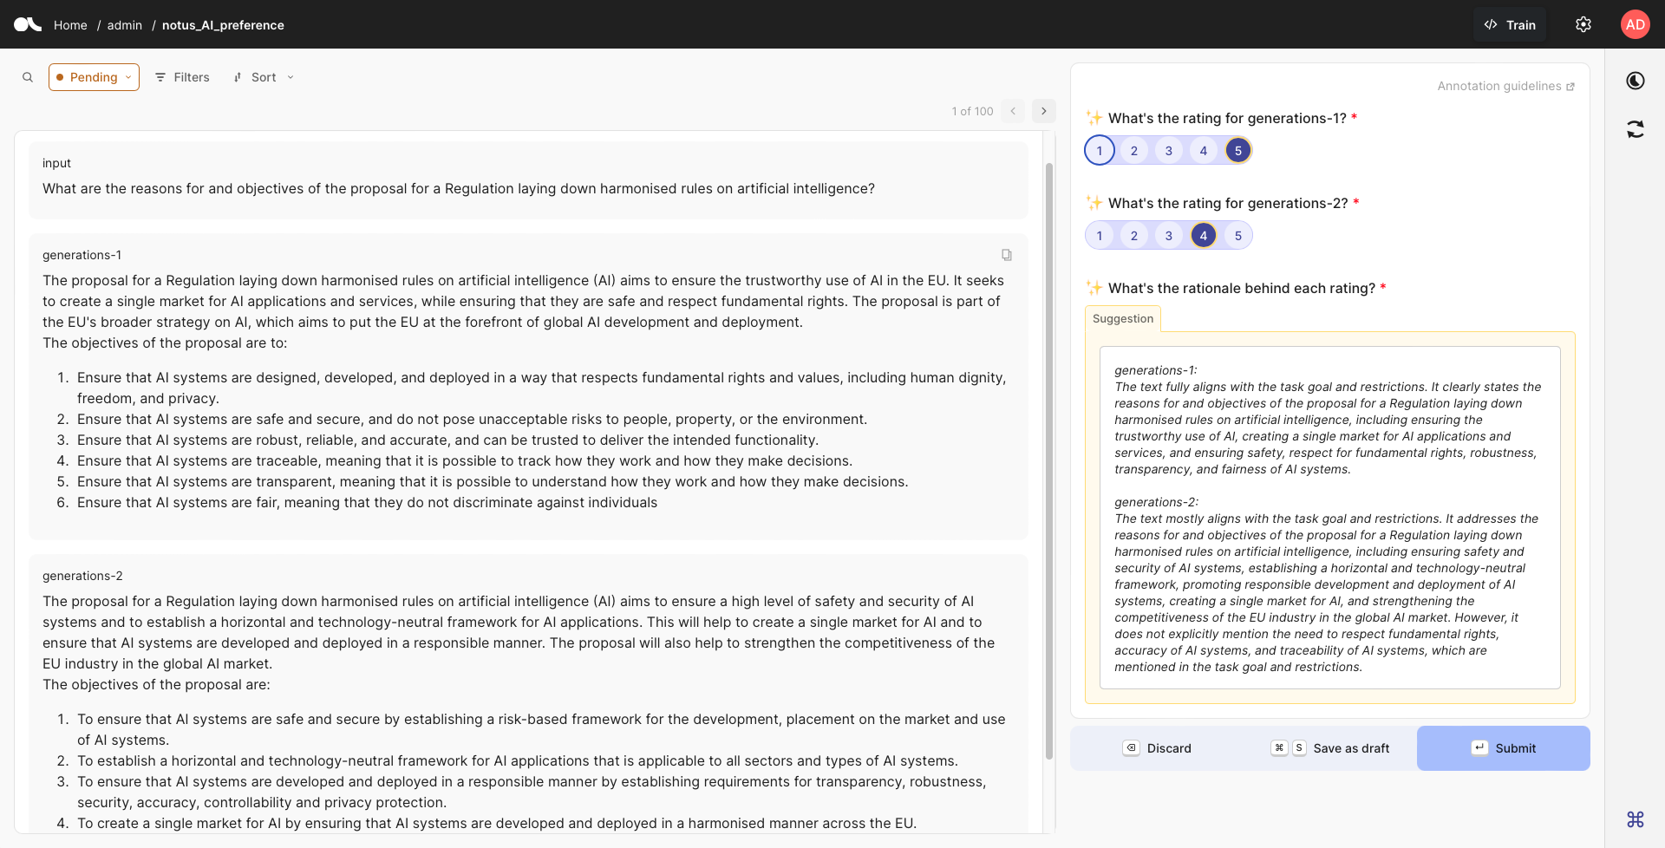This screenshot has height=848, width=1665.
Task: Open the annotation progress panel
Action: (x=1636, y=80)
